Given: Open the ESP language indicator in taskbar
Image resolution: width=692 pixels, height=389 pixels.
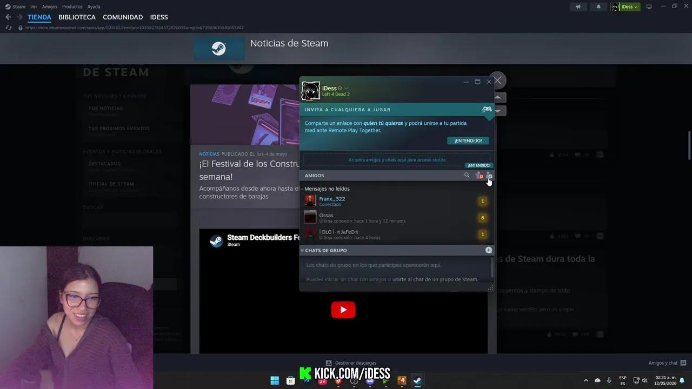Looking at the screenshot, I should click(x=623, y=380).
